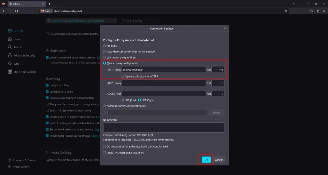This screenshot has width=328, height=175.
Task: Close the Connection Settings dialog
Action: coord(225,28)
